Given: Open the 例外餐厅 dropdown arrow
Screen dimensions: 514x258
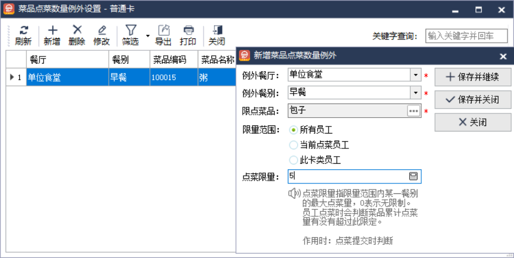Looking at the screenshot, I should pyautogui.click(x=416, y=75).
